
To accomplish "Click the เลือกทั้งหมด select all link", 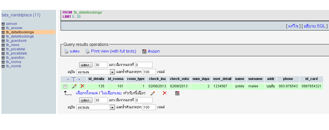I will (87, 93).
